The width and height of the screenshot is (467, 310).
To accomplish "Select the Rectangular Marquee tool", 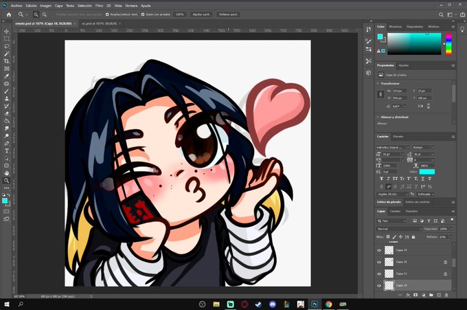I will (6, 38).
